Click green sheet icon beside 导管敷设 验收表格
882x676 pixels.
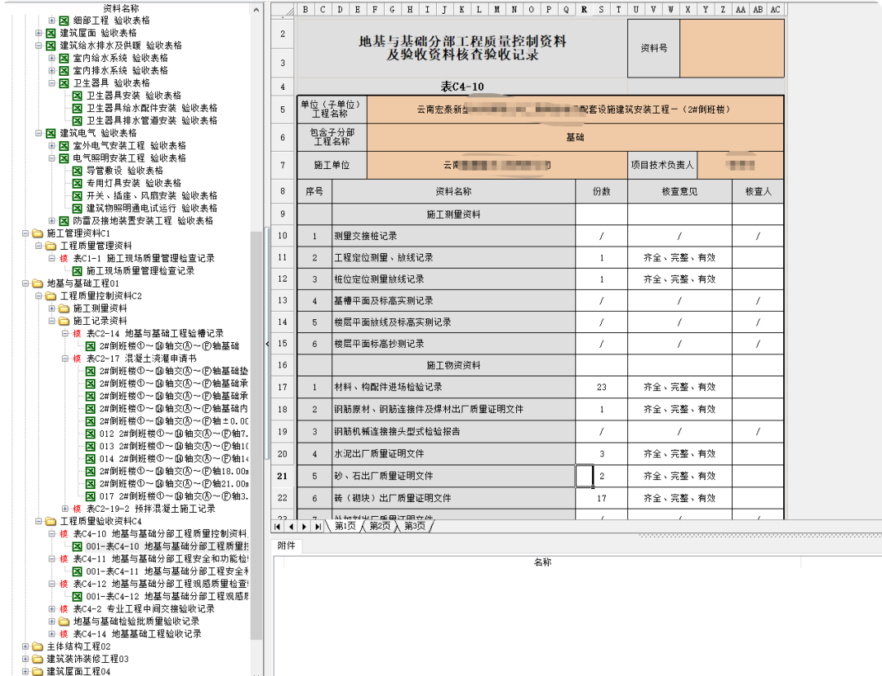(77, 171)
